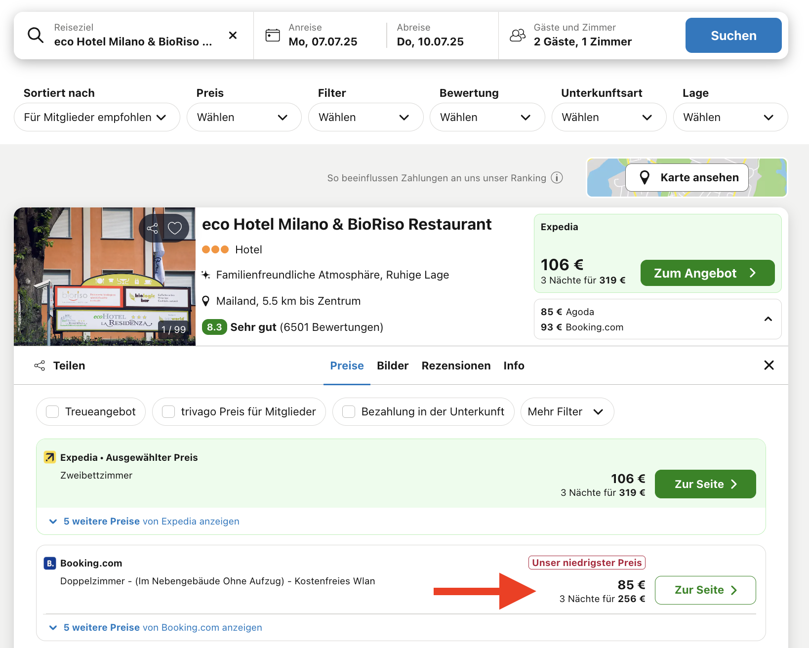This screenshot has width=809, height=648.
Task: Click Doppelzimmer Nebengebäude room description
Action: coord(217,581)
